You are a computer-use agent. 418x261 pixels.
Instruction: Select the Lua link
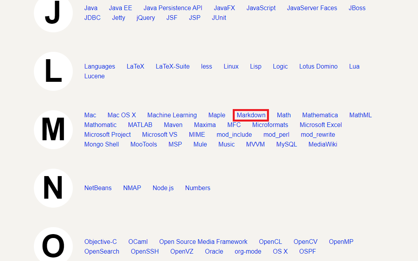click(x=354, y=67)
